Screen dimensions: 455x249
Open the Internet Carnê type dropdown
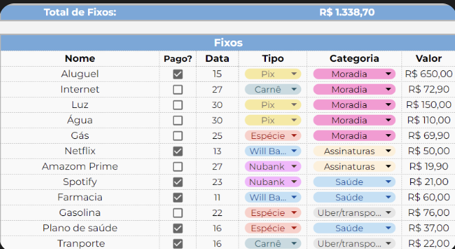click(x=273, y=89)
